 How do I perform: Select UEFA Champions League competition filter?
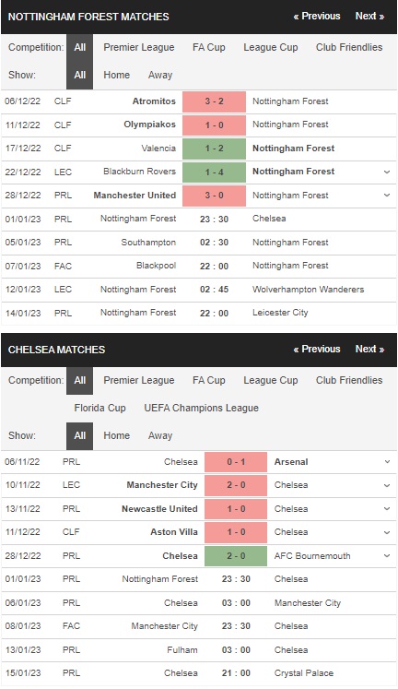(x=202, y=409)
